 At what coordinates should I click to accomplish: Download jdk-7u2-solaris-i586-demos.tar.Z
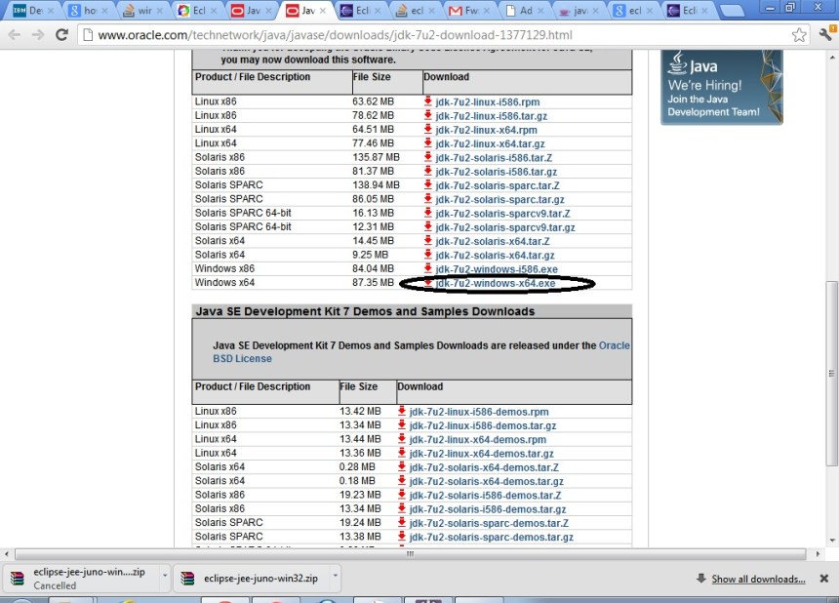(x=485, y=496)
